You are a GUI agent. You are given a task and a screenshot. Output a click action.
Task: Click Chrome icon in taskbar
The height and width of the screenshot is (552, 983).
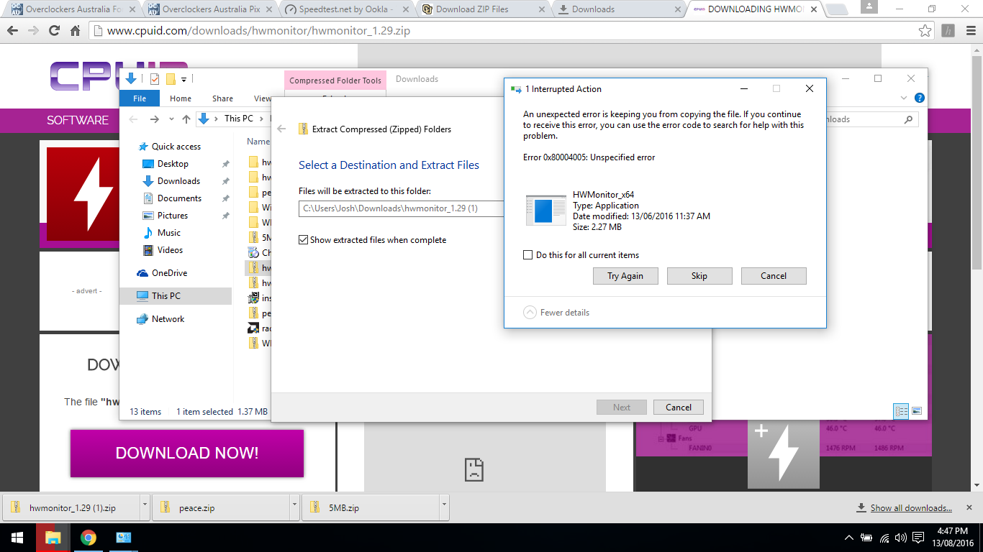88,537
